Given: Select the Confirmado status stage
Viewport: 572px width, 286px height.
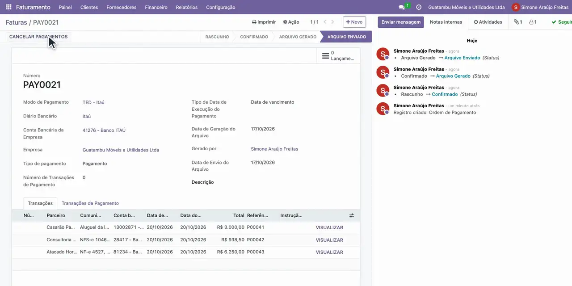Looking at the screenshot, I should 254,37.
